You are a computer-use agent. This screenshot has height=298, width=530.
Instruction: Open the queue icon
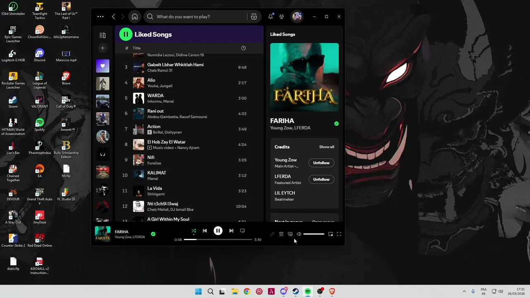click(x=281, y=234)
